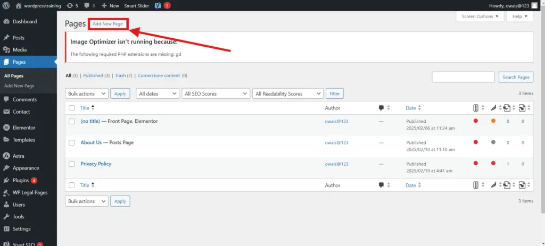
Task: Click author owais@123 in About Us row
Action: coord(336,142)
